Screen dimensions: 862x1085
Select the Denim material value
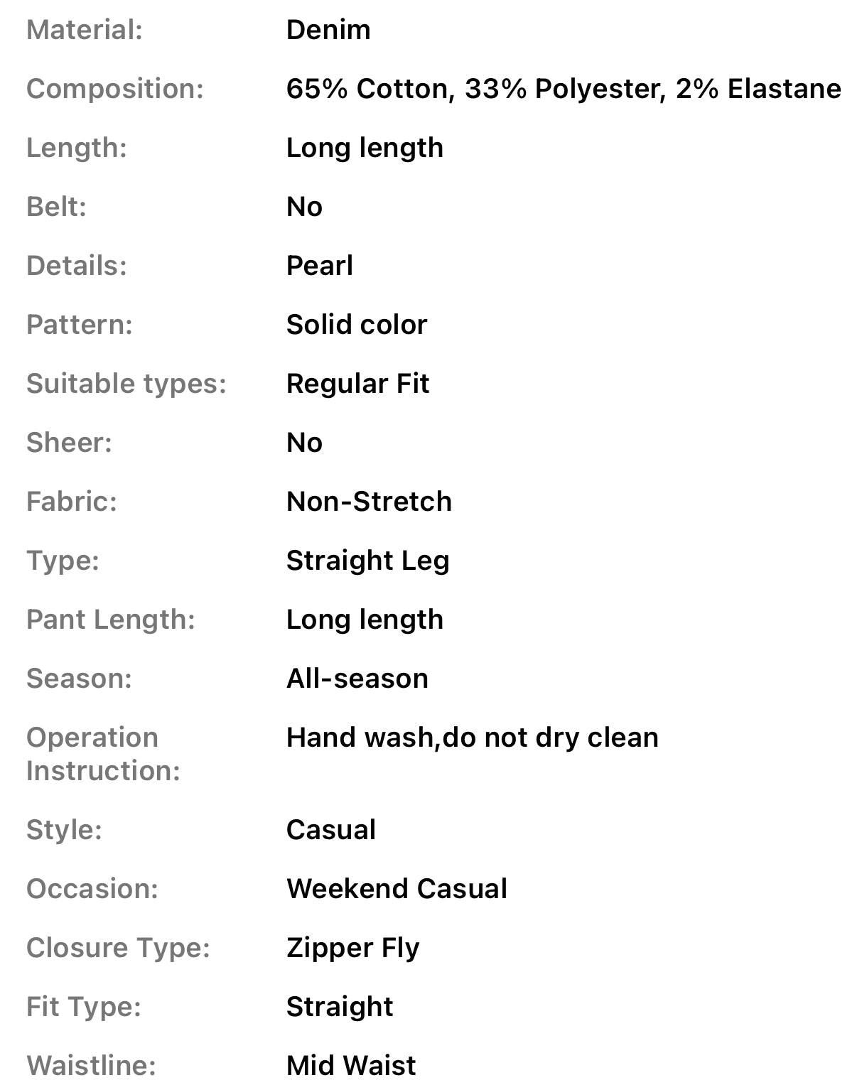[328, 30]
